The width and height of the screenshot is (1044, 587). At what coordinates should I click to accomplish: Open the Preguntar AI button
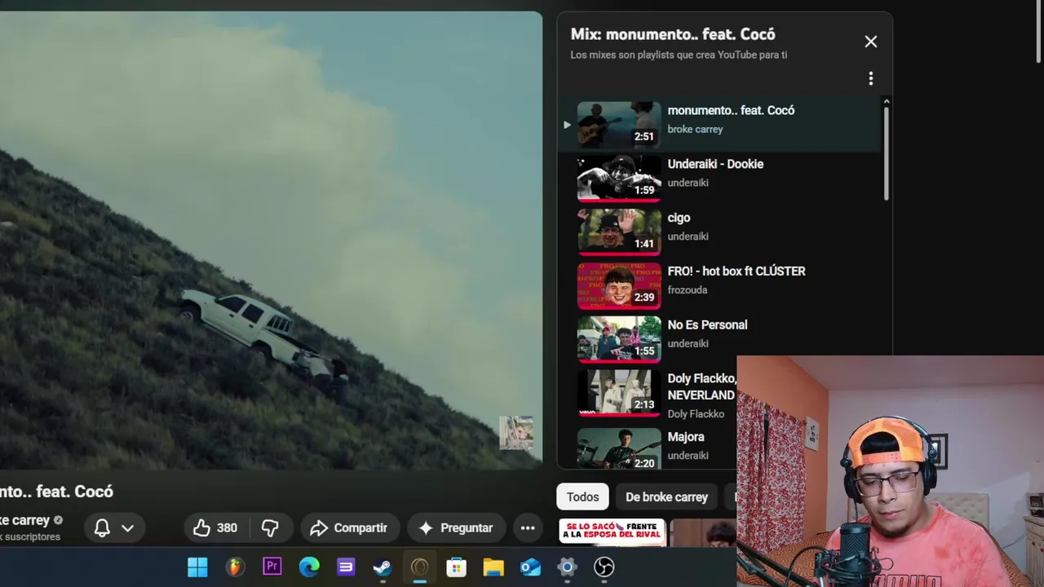coord(456,527)
